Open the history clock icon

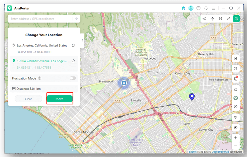[236, 107]
